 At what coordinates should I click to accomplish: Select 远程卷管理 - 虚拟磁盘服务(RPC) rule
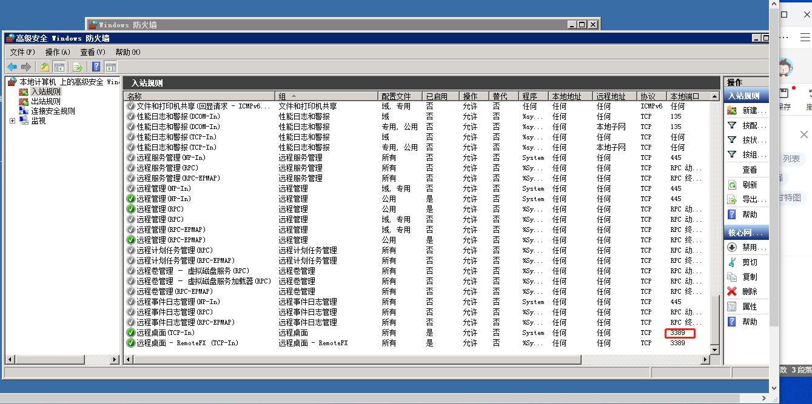click(417, 271)
